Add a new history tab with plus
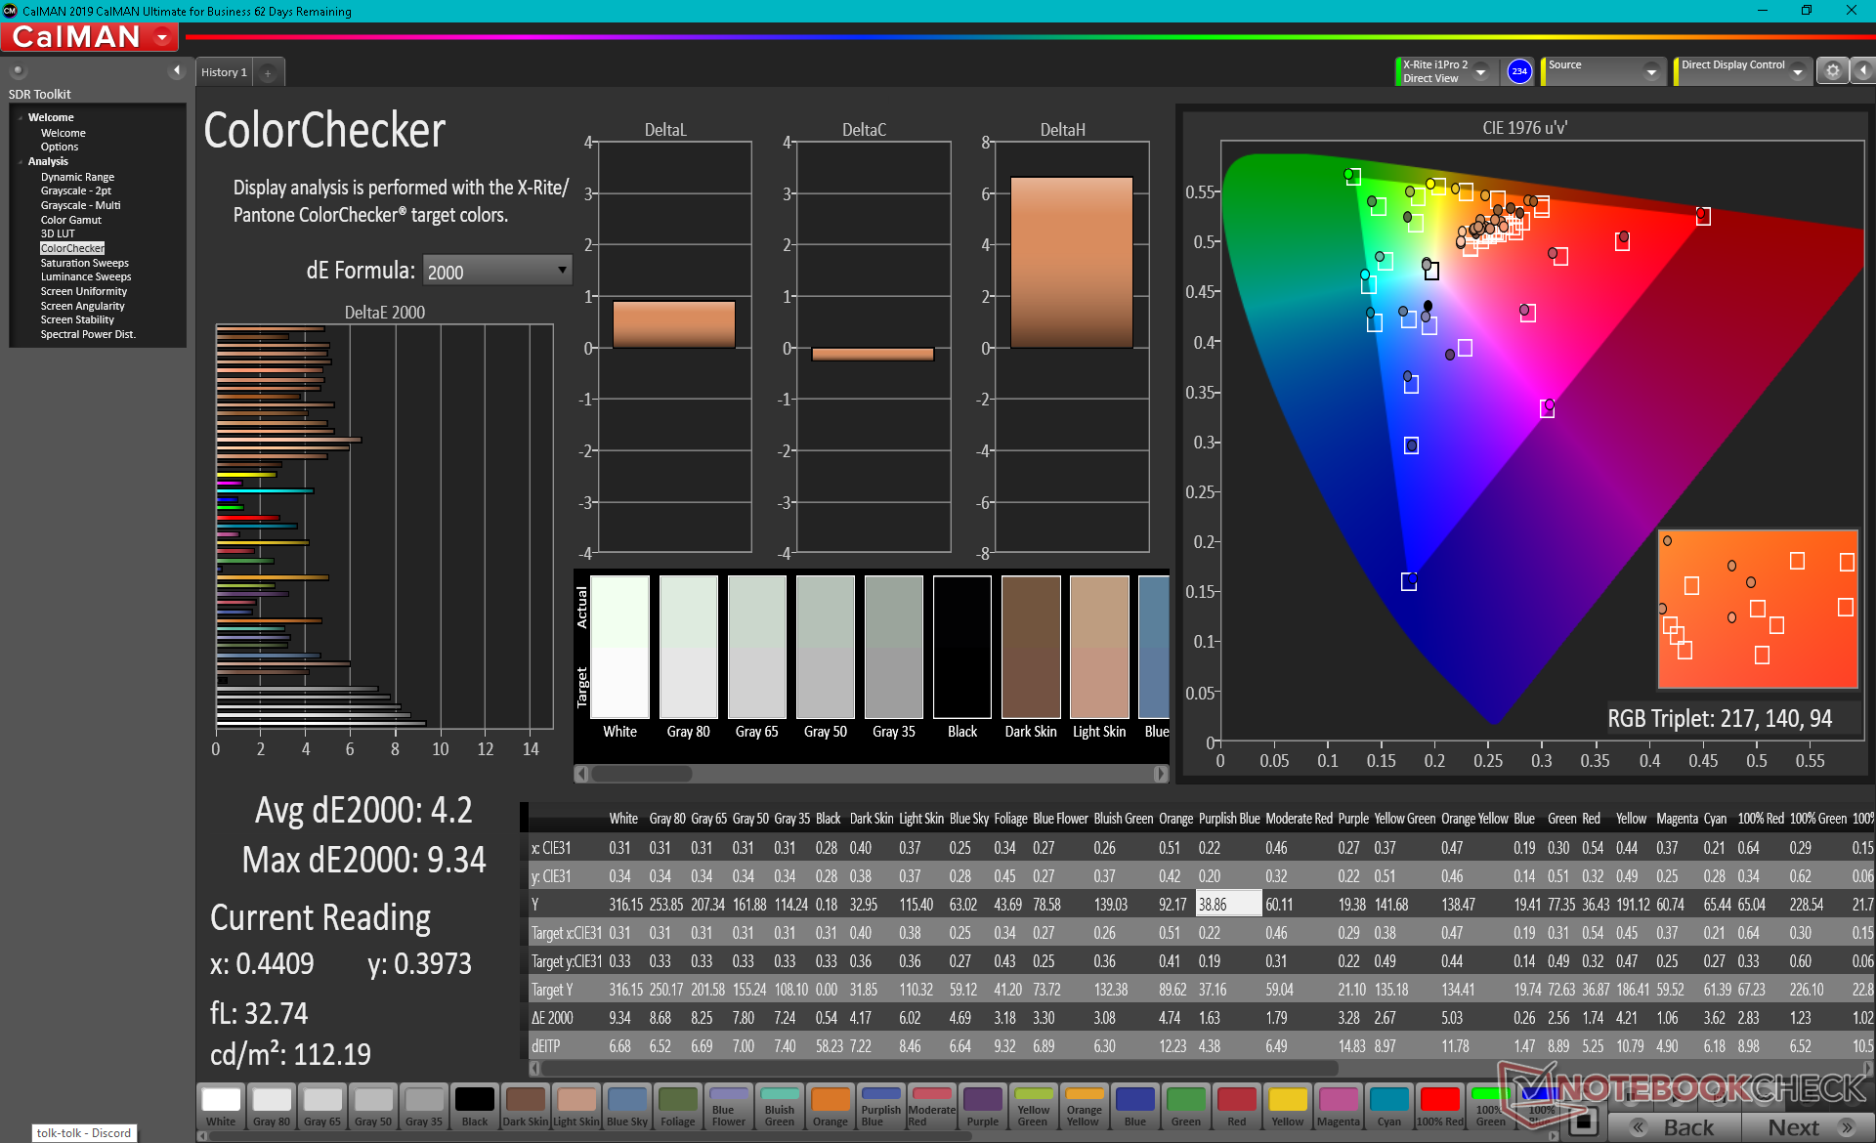This screenshot has height=1143, width=1876. coord(268,72)
